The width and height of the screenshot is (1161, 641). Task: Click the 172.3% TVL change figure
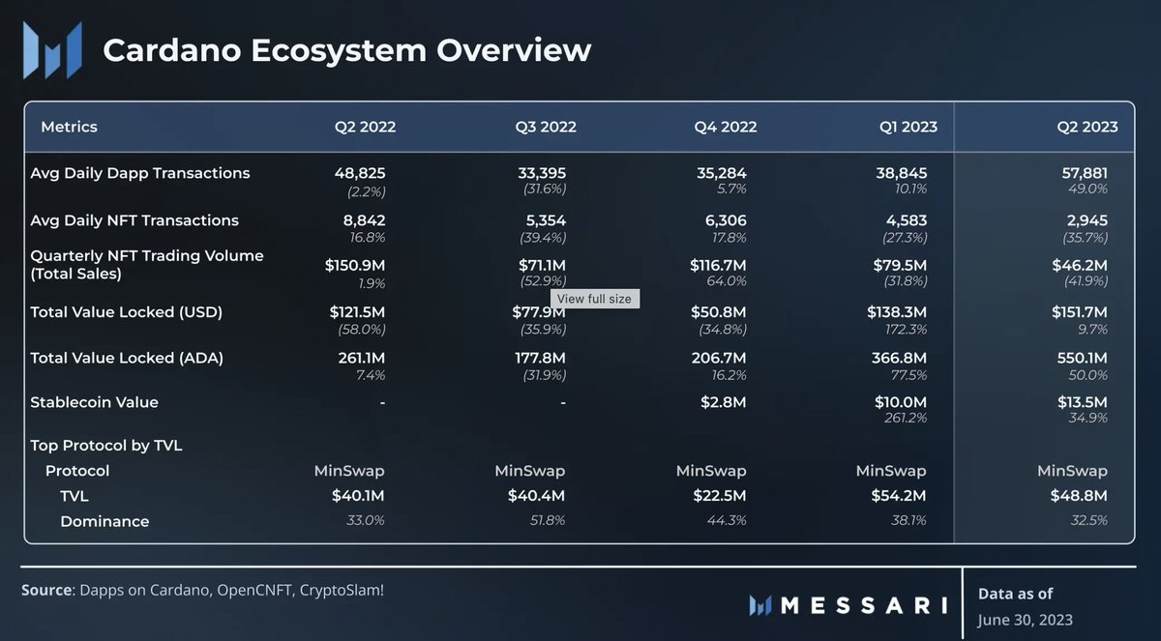[x=907, y=330]
